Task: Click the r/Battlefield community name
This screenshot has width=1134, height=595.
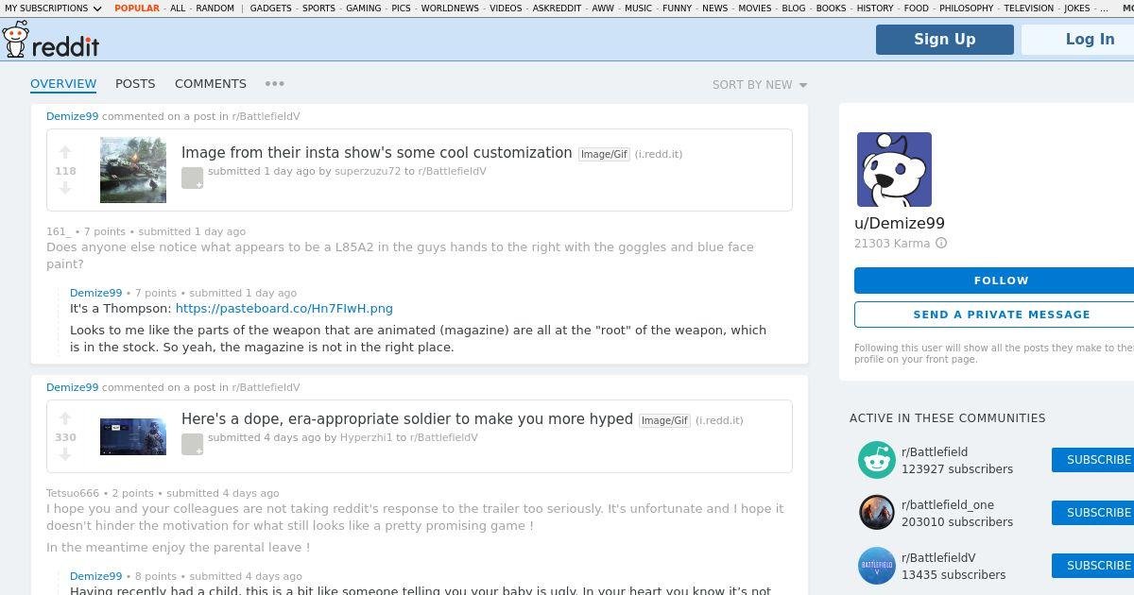Action: point(935,452)
